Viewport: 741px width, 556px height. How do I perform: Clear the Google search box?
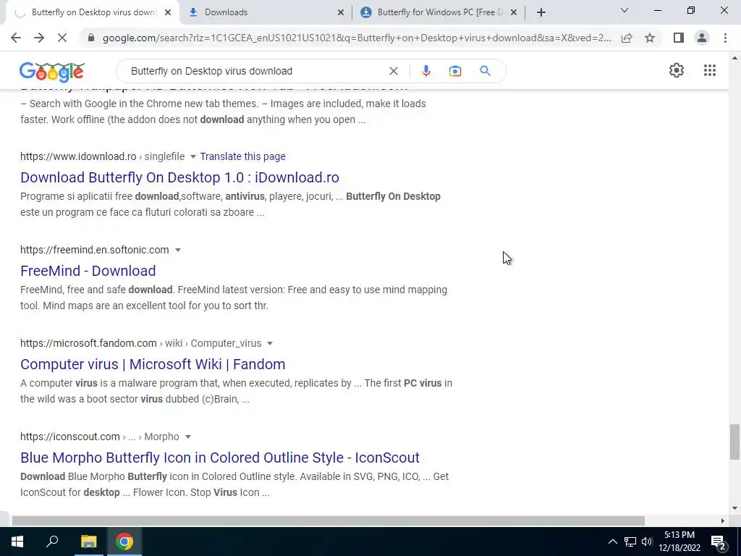393,71
